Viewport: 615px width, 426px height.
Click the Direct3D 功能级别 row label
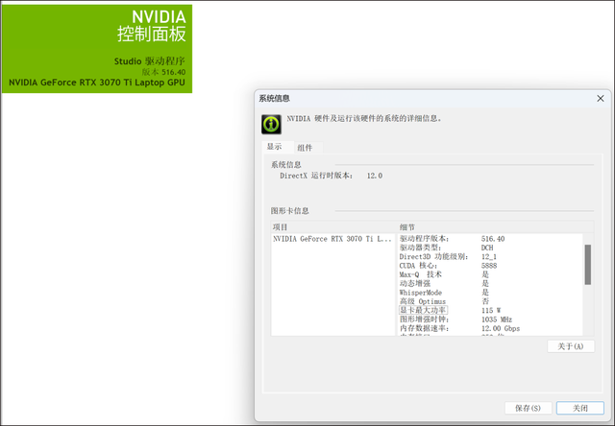click(x=433, y=257)
